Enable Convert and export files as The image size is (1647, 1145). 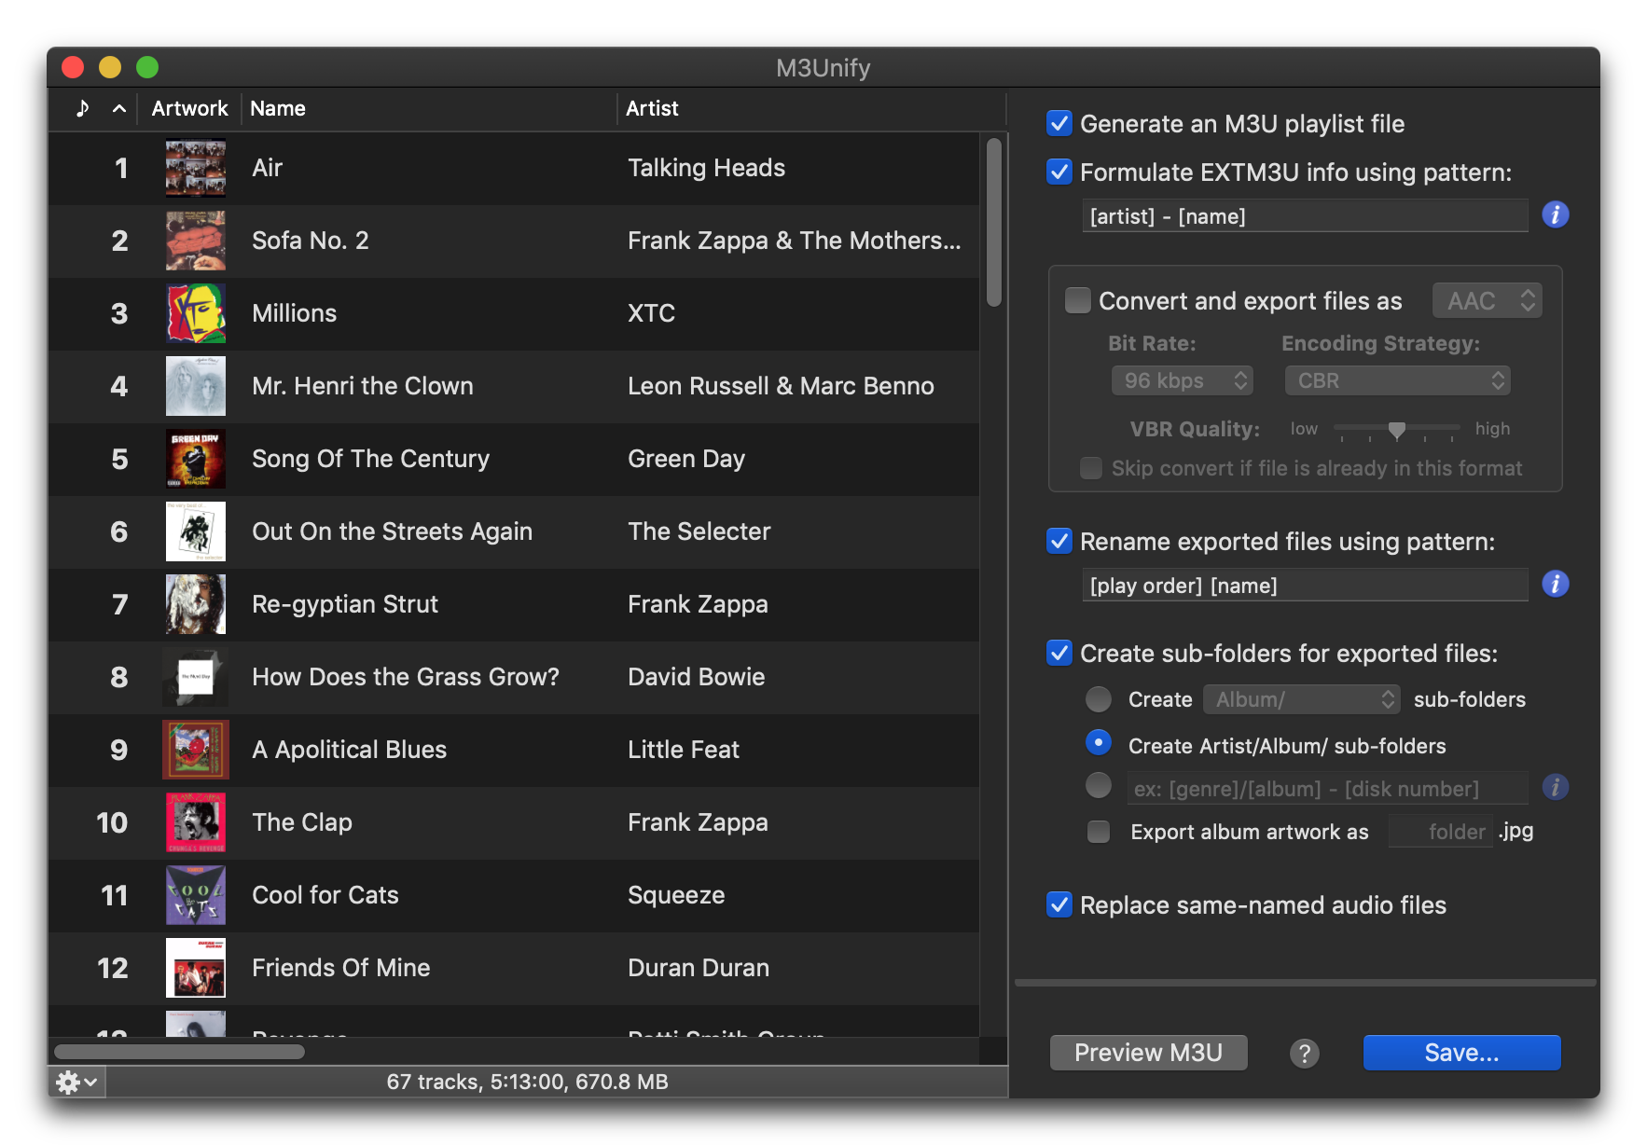(x=1078, y=300)
